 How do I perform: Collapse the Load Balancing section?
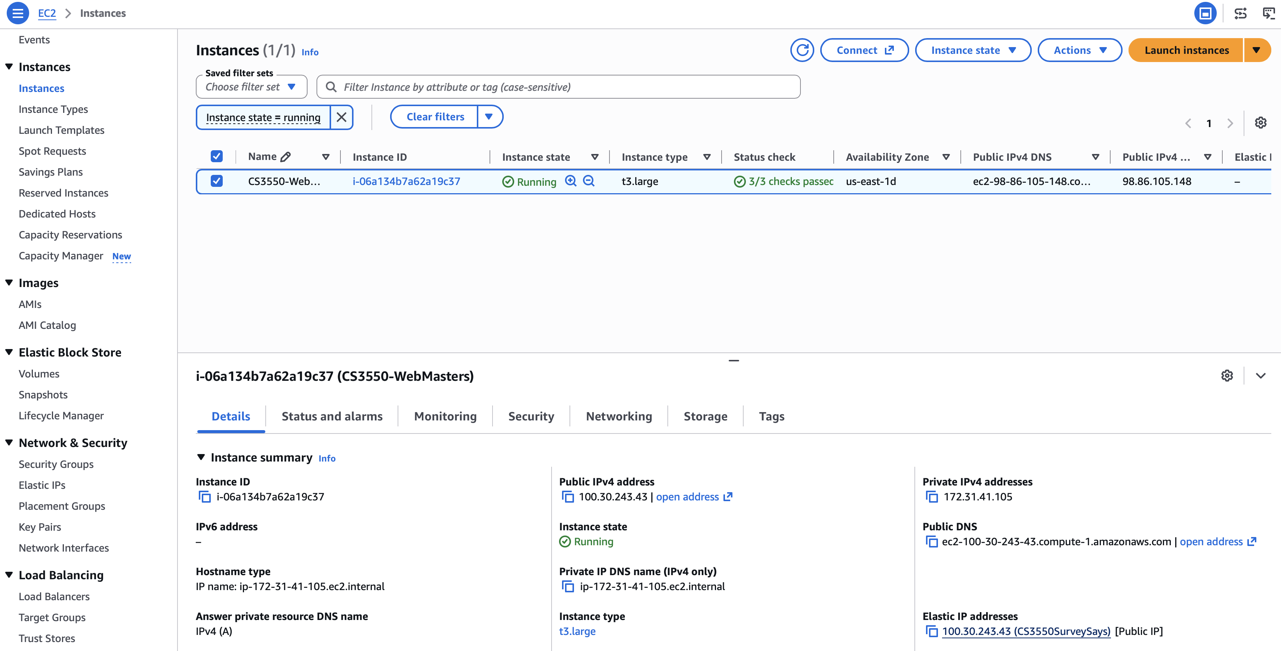[9, 575]
